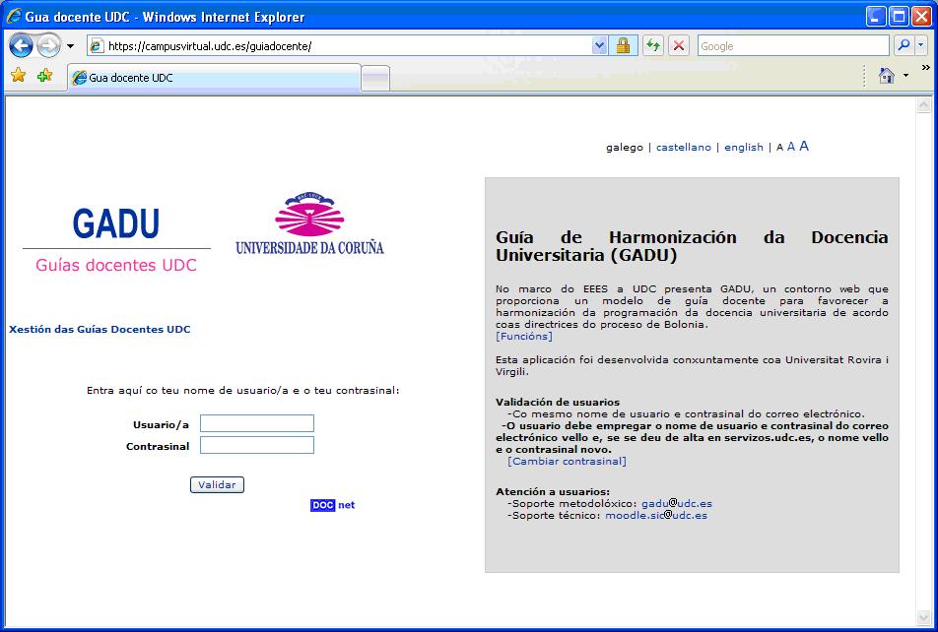
Task: Click 'Guías docentes UDC' subtitle text
Action: coord(116,265)
